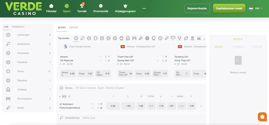The width and height of the screenshot is (269, 125).
Task: Click the Csatlakozzon most button
Action: (229, 8)
